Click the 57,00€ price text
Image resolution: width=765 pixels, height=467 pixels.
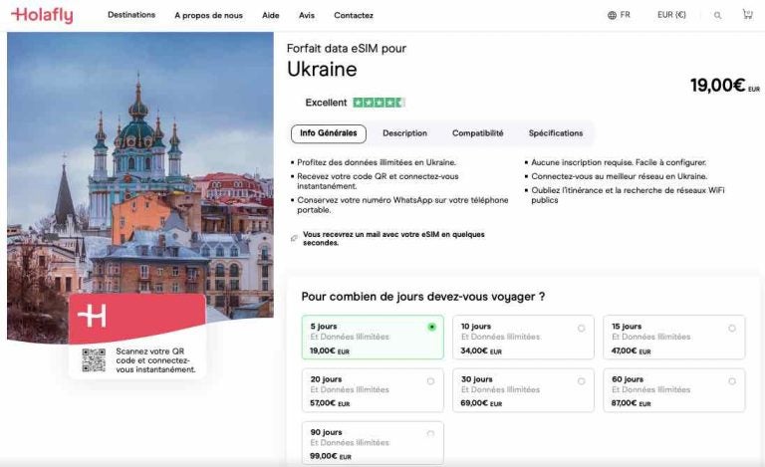coord(330,403)
